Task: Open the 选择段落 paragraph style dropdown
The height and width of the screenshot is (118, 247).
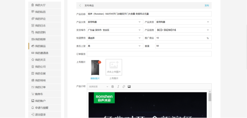Action: pyautogui.click(x=99, y=87)
